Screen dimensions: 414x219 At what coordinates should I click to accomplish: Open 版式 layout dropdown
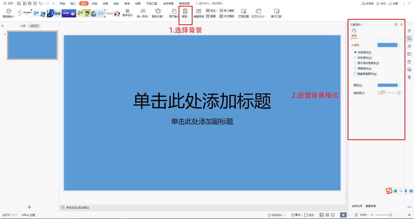tap(211, 11)
